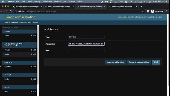Click the browser forward arrow

tap(6, 11)
